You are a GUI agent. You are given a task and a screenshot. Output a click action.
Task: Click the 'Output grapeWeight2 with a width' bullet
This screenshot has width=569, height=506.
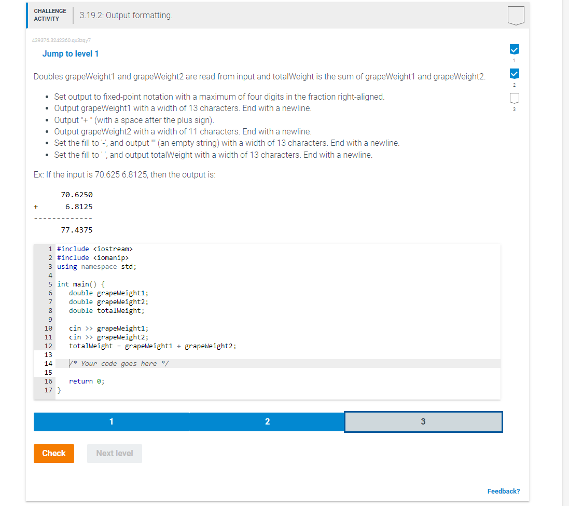(x=183, y=131)
